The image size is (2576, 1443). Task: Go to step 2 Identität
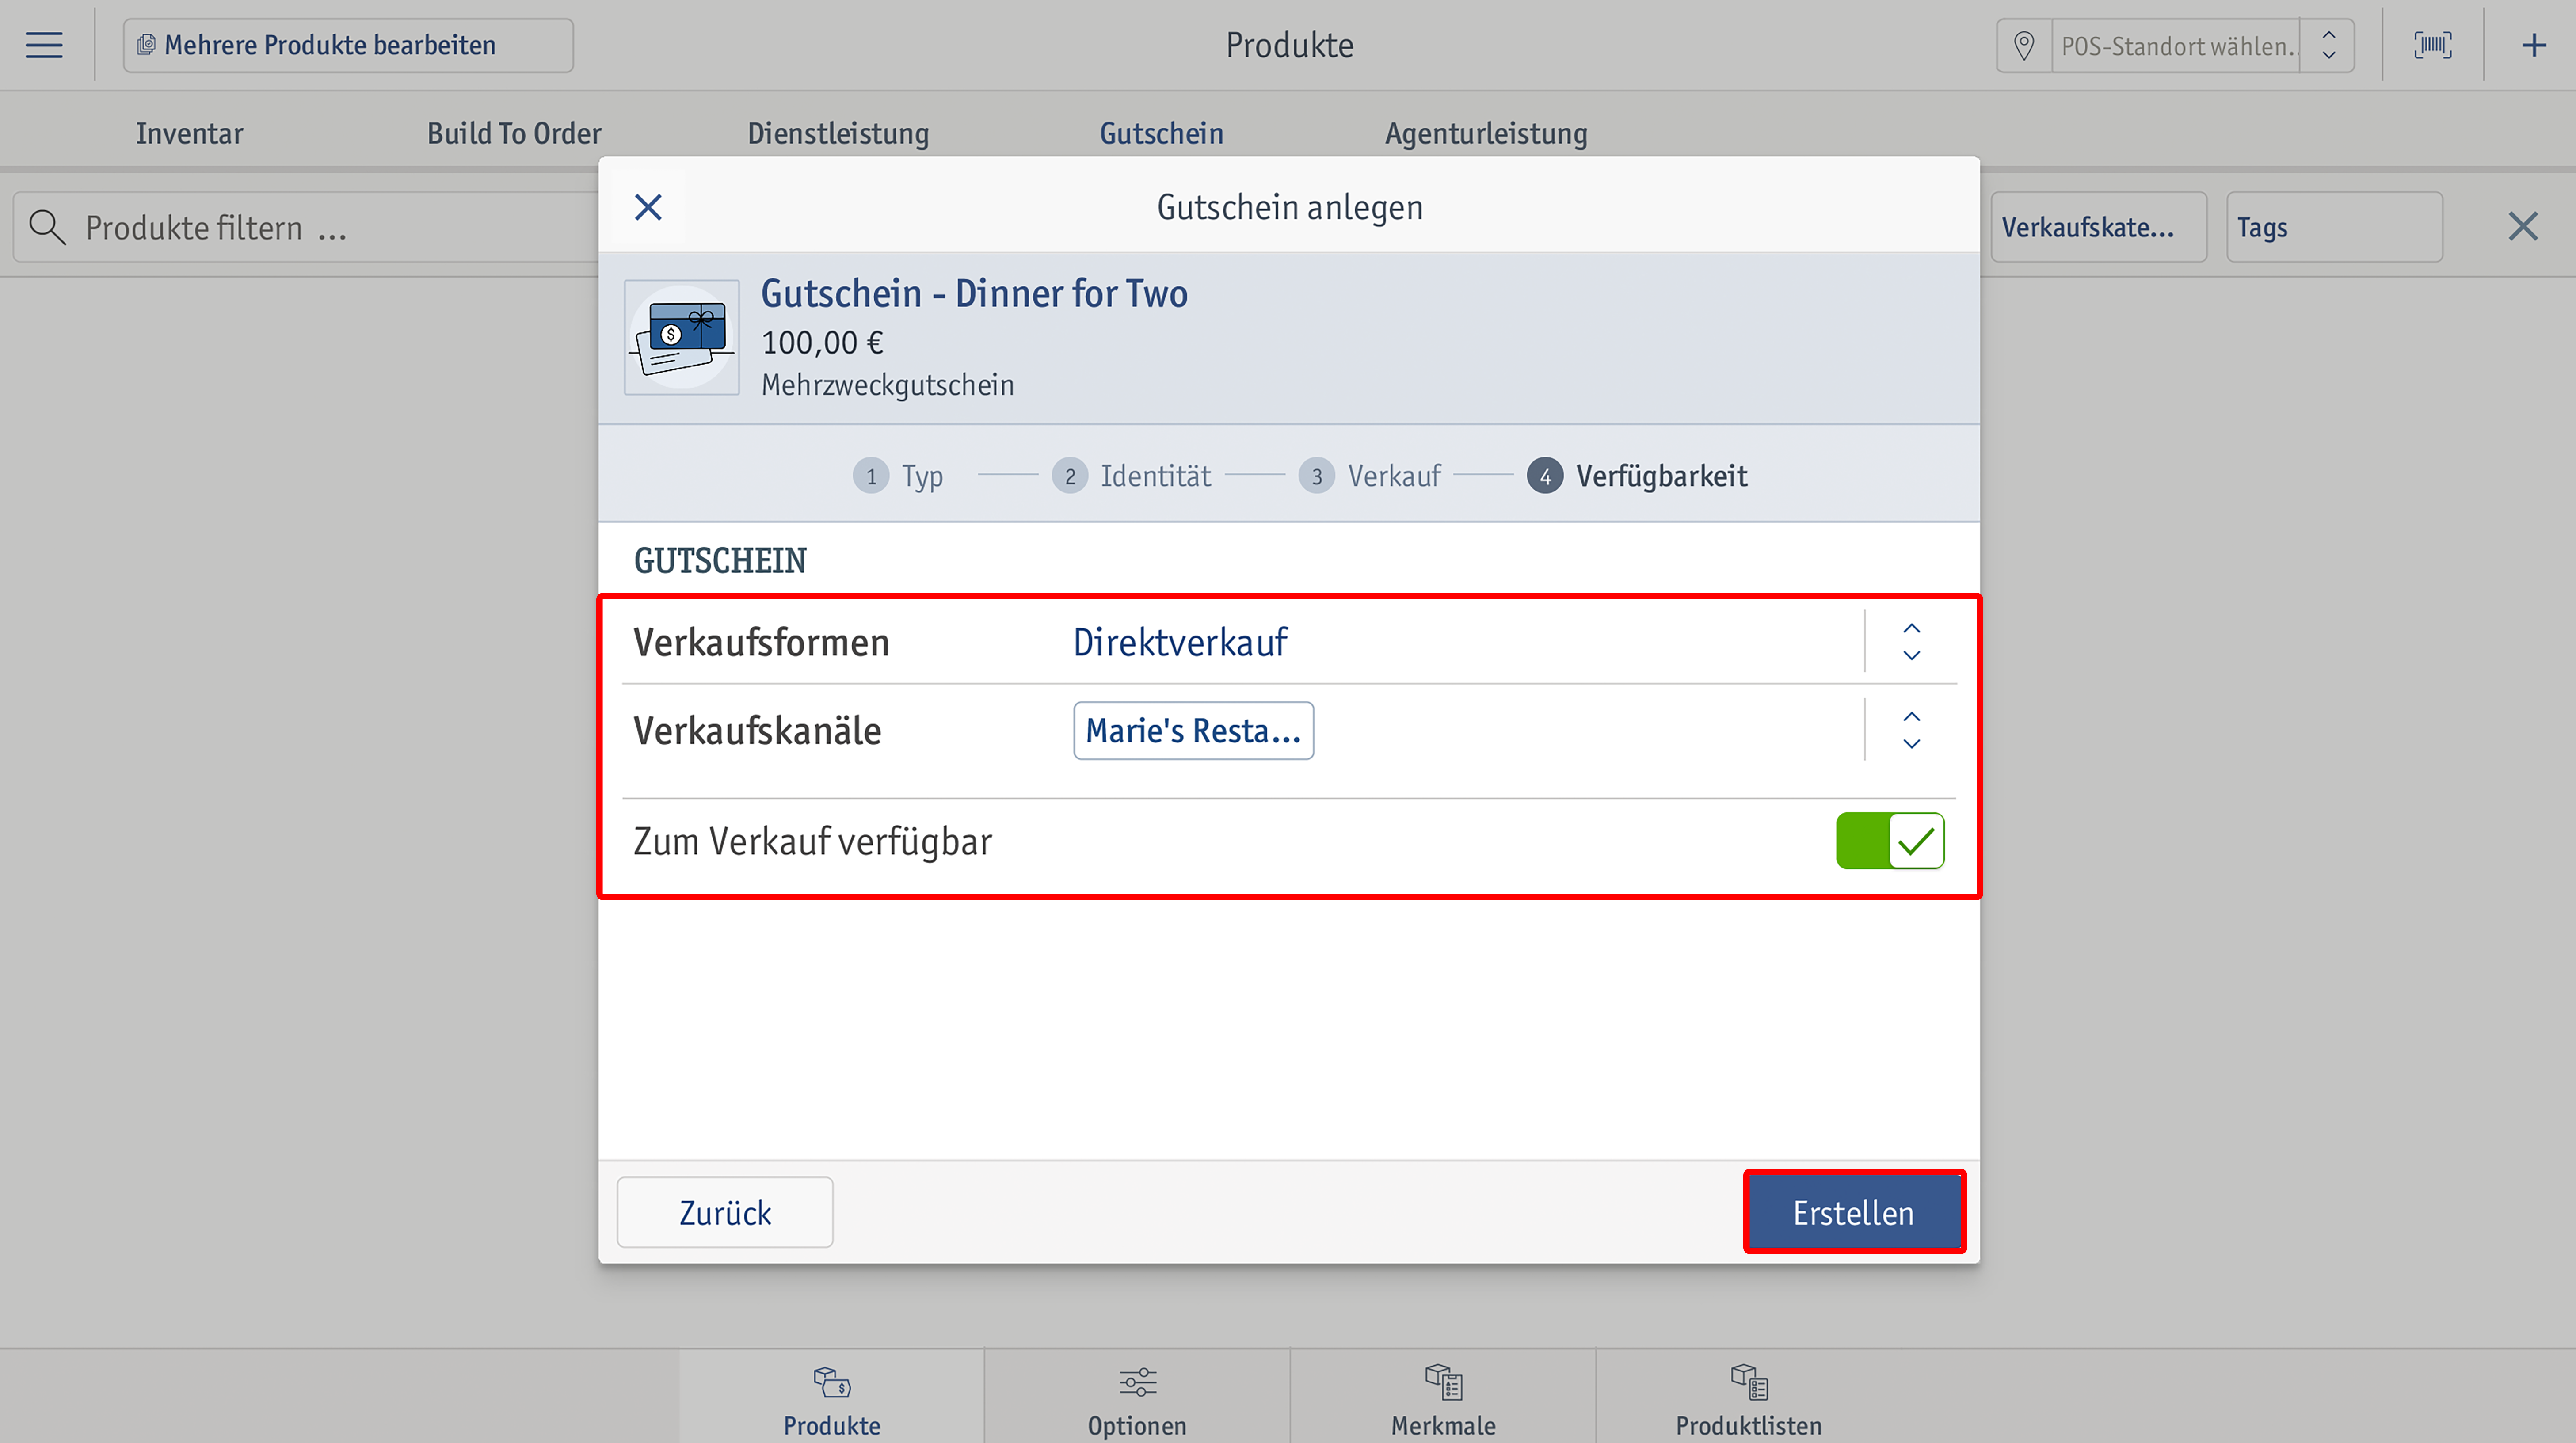(x=1131, y=476)
